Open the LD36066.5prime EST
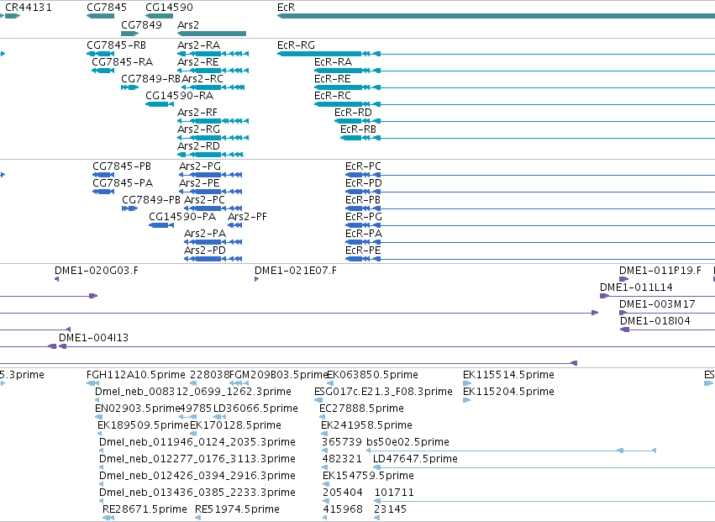This screenshot has width=715, height=522. [255, 409]
